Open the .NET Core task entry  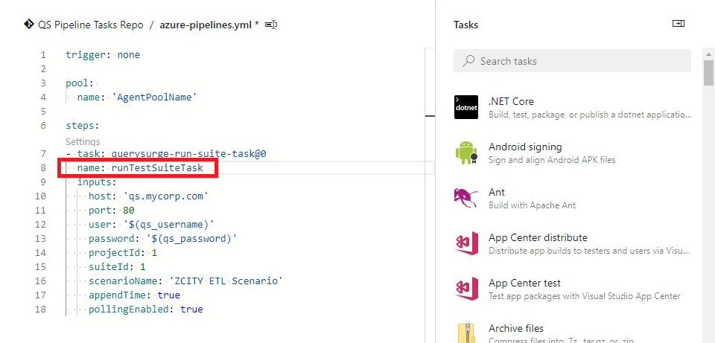coord(572,107)
